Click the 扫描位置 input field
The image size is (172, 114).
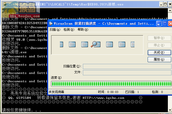pos(127,66)
